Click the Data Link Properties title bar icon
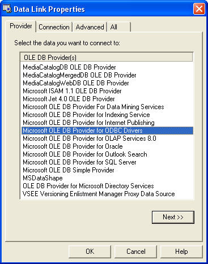 7,9
